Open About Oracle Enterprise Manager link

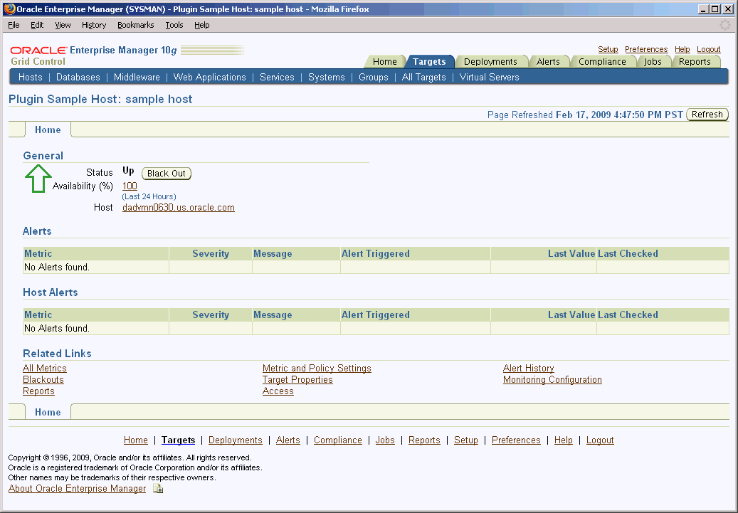tap(77, 489)
